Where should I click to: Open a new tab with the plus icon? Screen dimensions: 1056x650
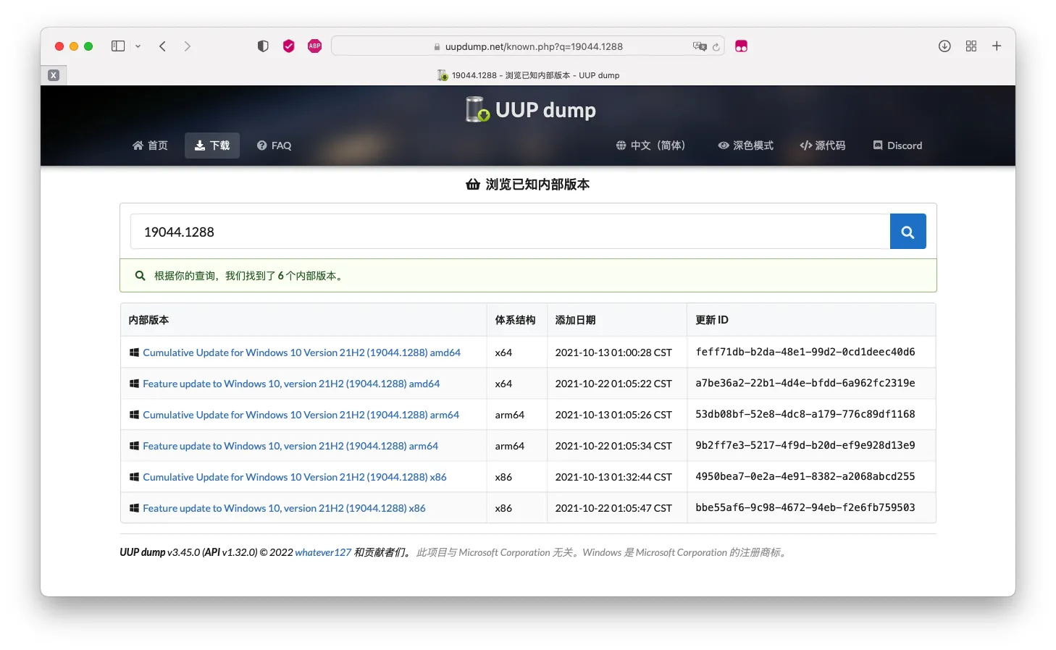click(x=997, y=46)
